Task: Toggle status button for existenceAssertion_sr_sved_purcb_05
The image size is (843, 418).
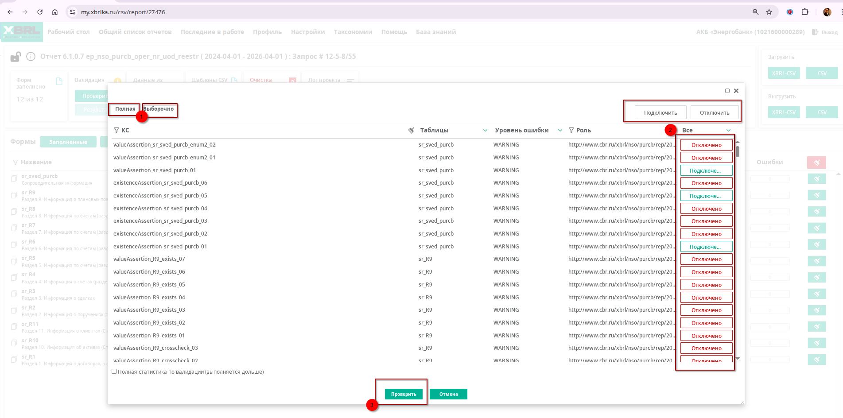Action: pyautogui.click(x=706, y=196)
